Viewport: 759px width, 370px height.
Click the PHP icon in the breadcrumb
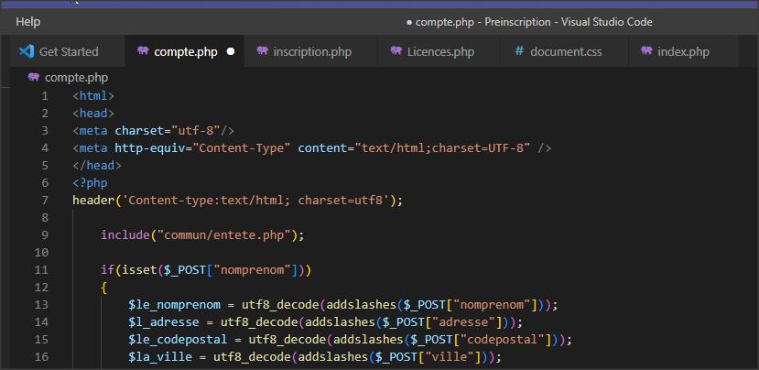[33, 77]
